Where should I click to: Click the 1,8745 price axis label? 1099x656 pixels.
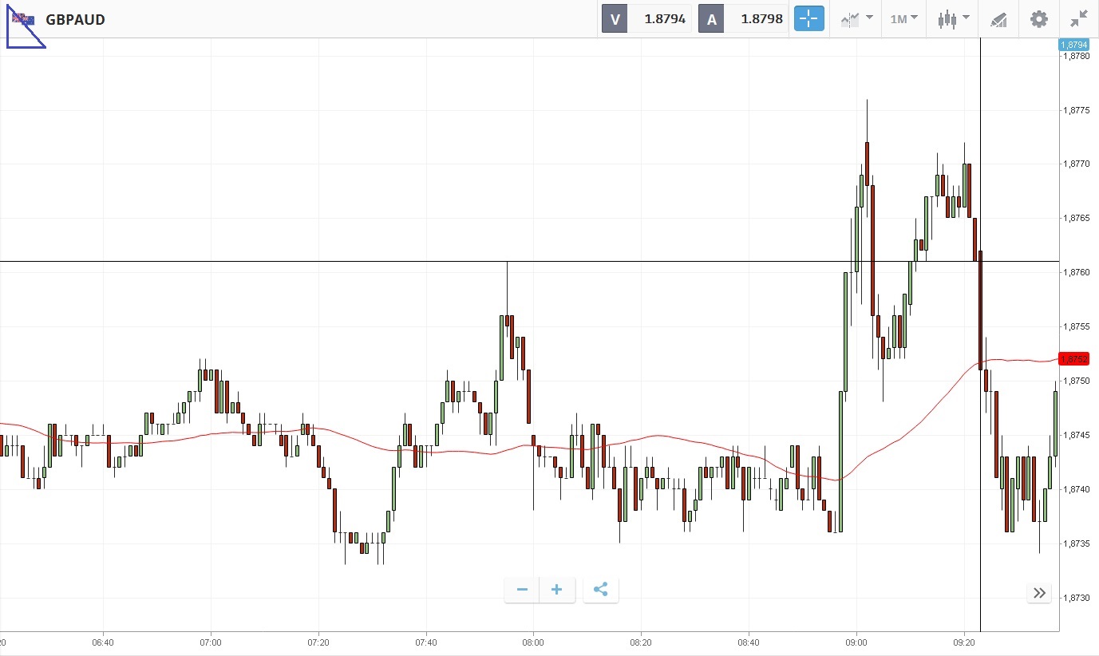point(1077,435)
